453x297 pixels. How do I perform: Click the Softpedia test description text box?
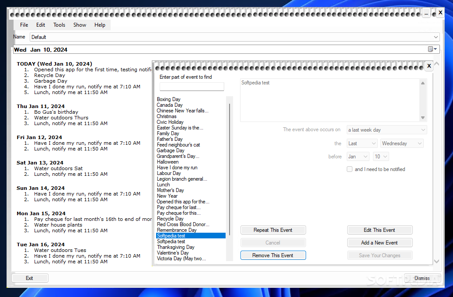tap(331, 100)
